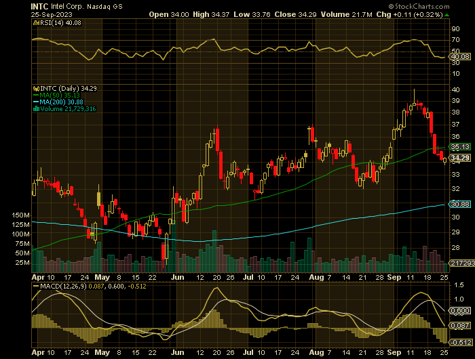The width and height of the screenshot is (475, 359).
Task: Click the 34.29 price tag on price axis
Action: pyautogui.click(x=460, y=158)
